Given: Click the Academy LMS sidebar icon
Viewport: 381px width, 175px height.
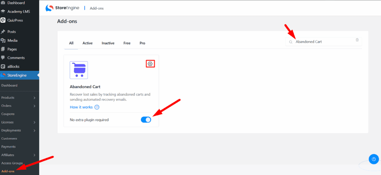Looking at the screenshot, I should [3, 11].
